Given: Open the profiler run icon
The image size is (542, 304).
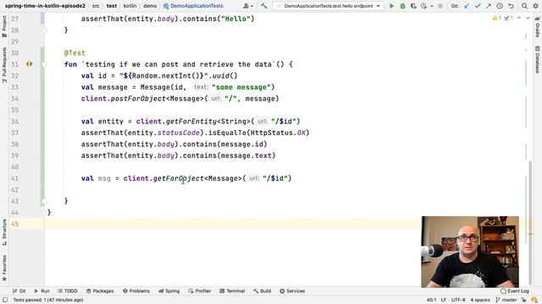Looking at the screenshot, I should tap(423, 6).
